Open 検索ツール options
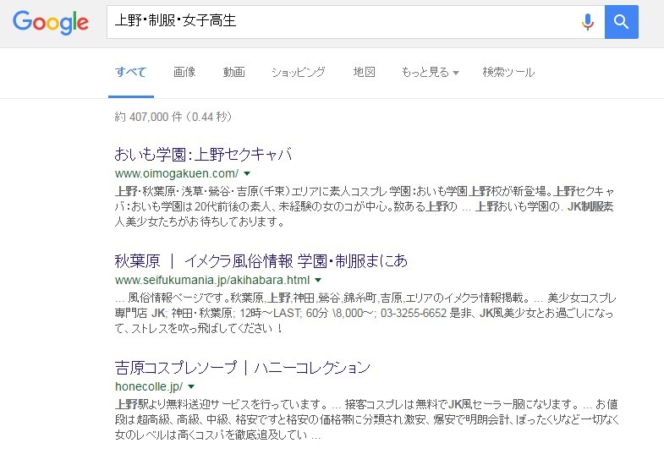Screen dimensions: 664x454 click(508, 72)
